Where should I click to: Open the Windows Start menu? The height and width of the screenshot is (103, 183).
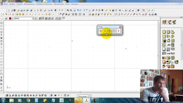[3, 100]
